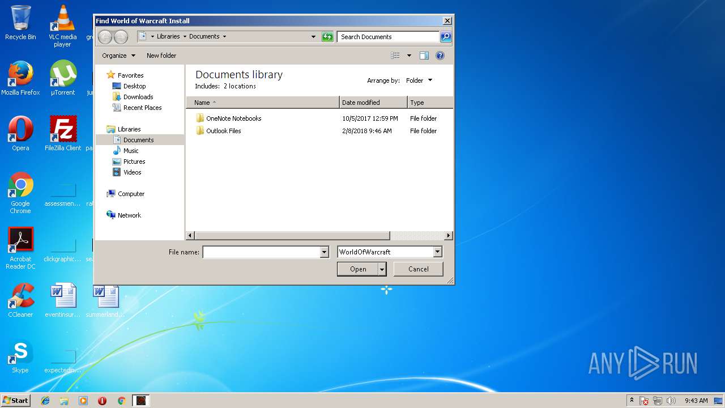725x408 pixels.
Task: Click the Opera icon in taskbar
Action: pos(102,401)
